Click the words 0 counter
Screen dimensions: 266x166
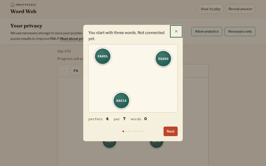(139, 119)
